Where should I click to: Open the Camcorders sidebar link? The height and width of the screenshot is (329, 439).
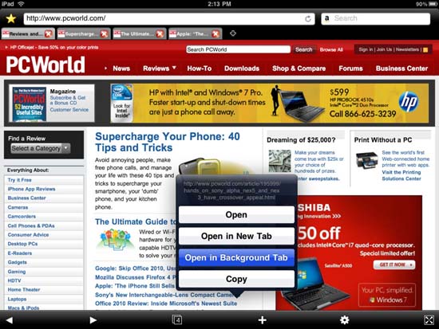coord(22,217)
